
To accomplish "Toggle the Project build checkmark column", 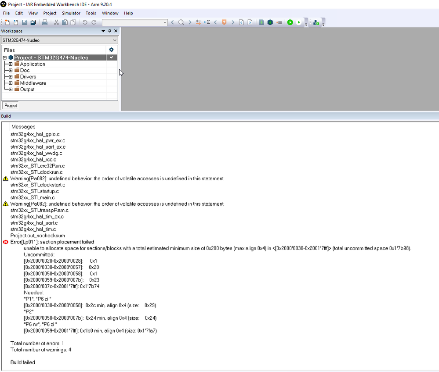I will pos(112,57).
